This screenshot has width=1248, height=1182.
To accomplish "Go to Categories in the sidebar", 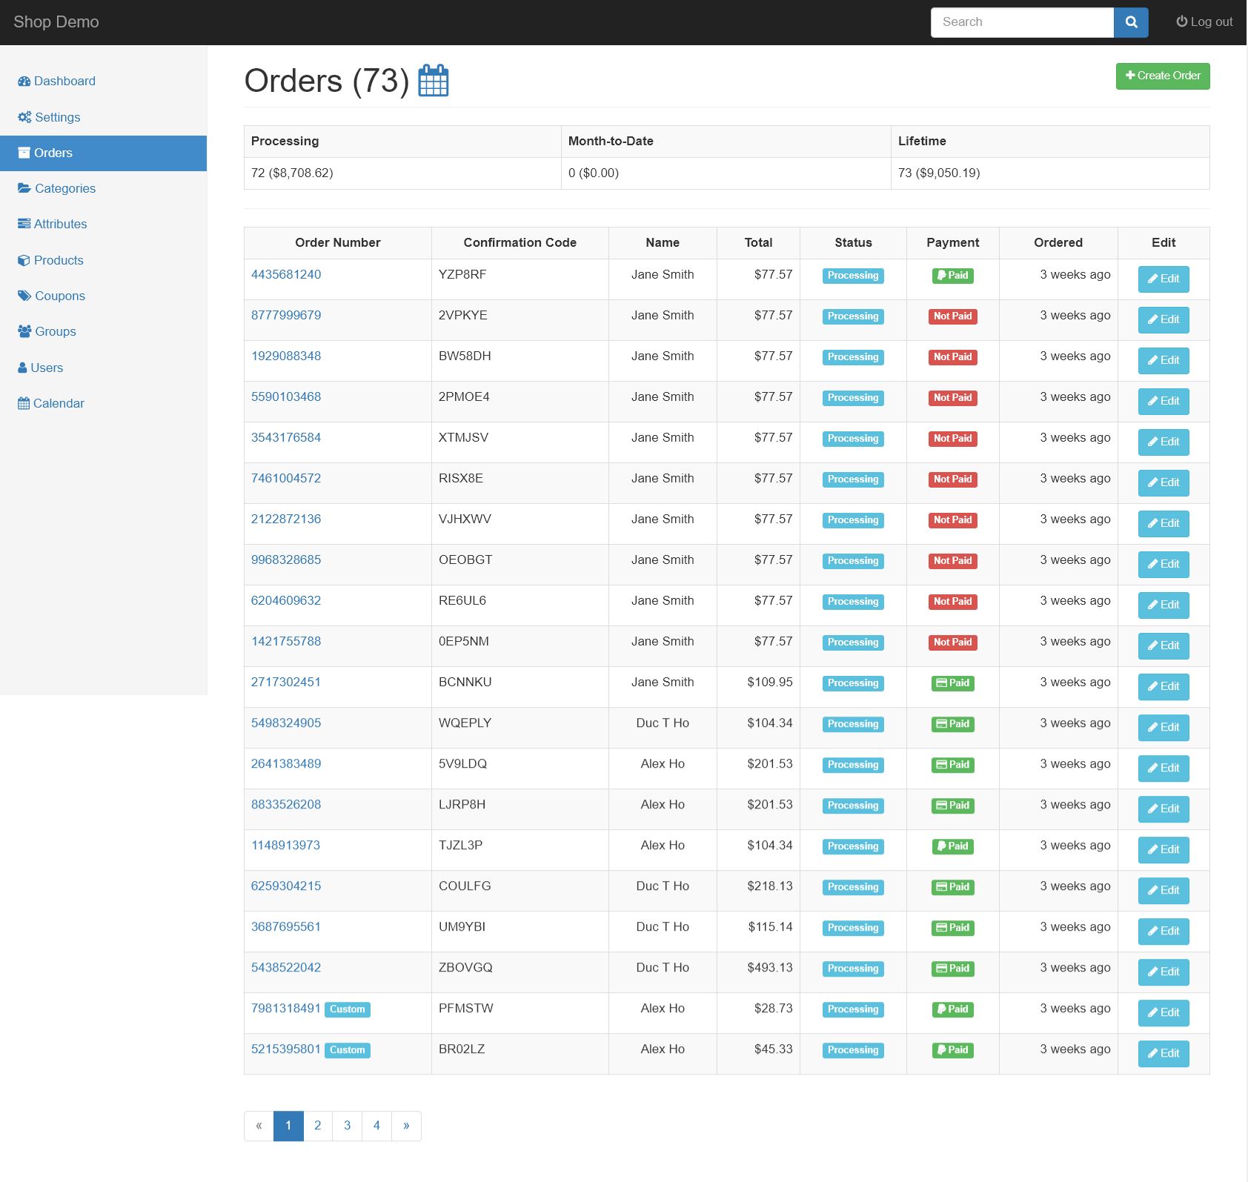I will click(x=65, y=188).
